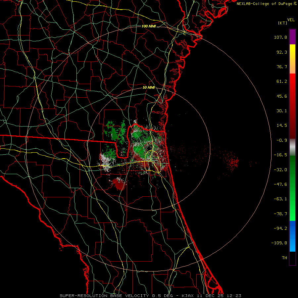Select the 30.1 legend value

coord(282,111)
